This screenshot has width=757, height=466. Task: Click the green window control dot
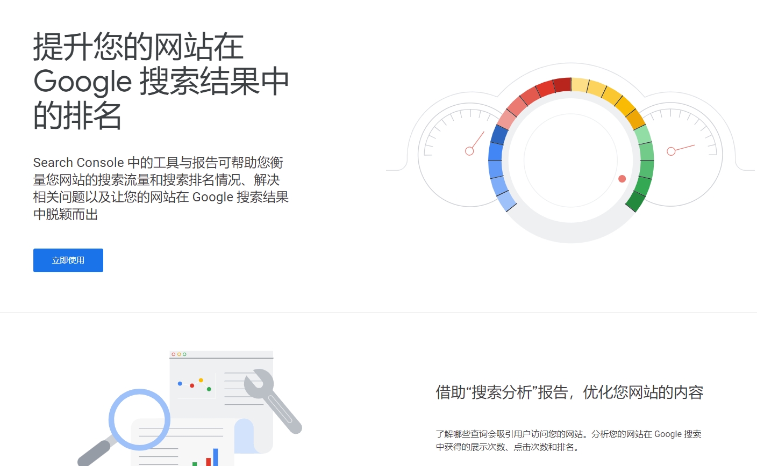(184, 354)
